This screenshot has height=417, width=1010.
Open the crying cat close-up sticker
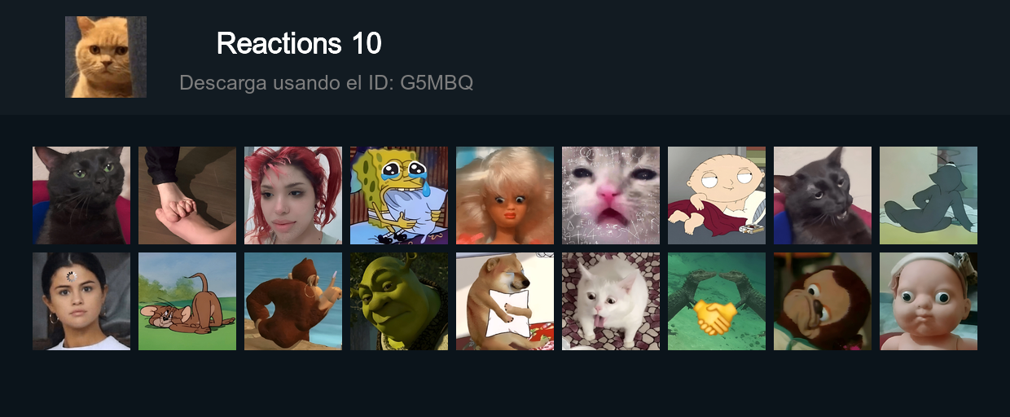pos(611,195)
